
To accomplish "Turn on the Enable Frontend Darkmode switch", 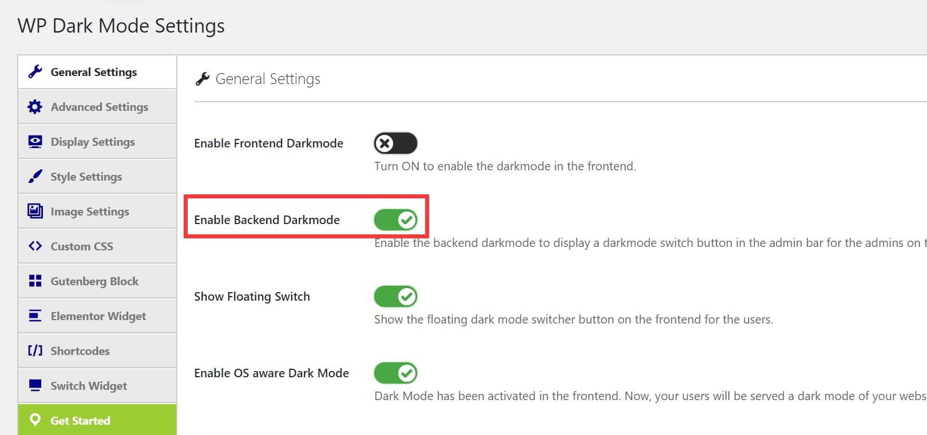I will [395, 143].
